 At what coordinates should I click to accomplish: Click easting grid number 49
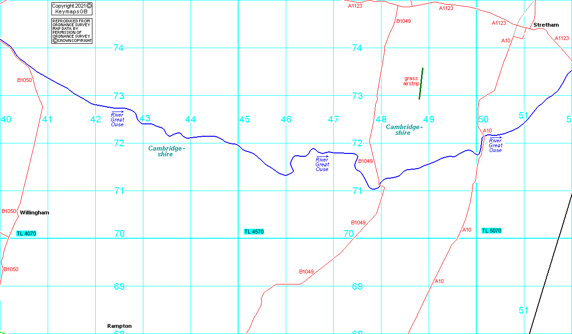click(x=429, y=119)
